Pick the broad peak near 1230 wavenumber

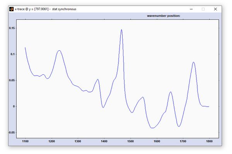tap(59, 50)
